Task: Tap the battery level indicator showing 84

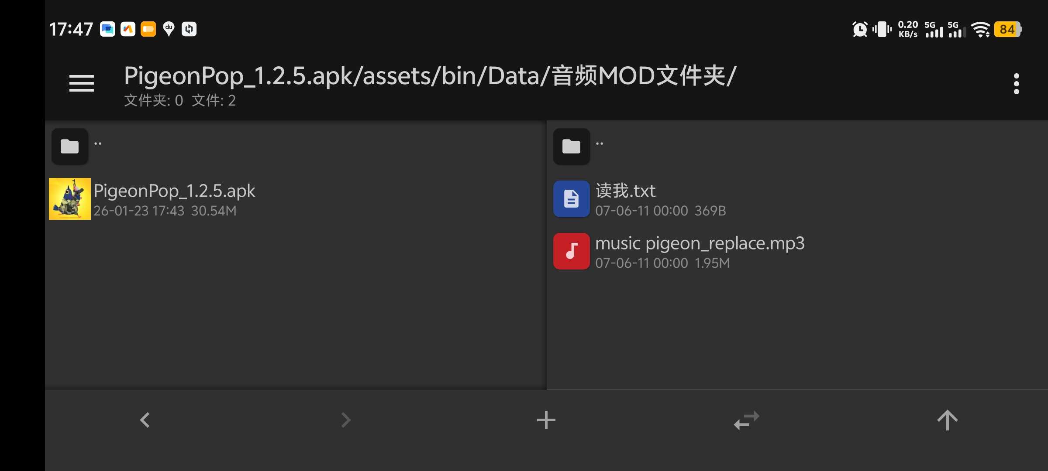Action: coord(1007,30)
